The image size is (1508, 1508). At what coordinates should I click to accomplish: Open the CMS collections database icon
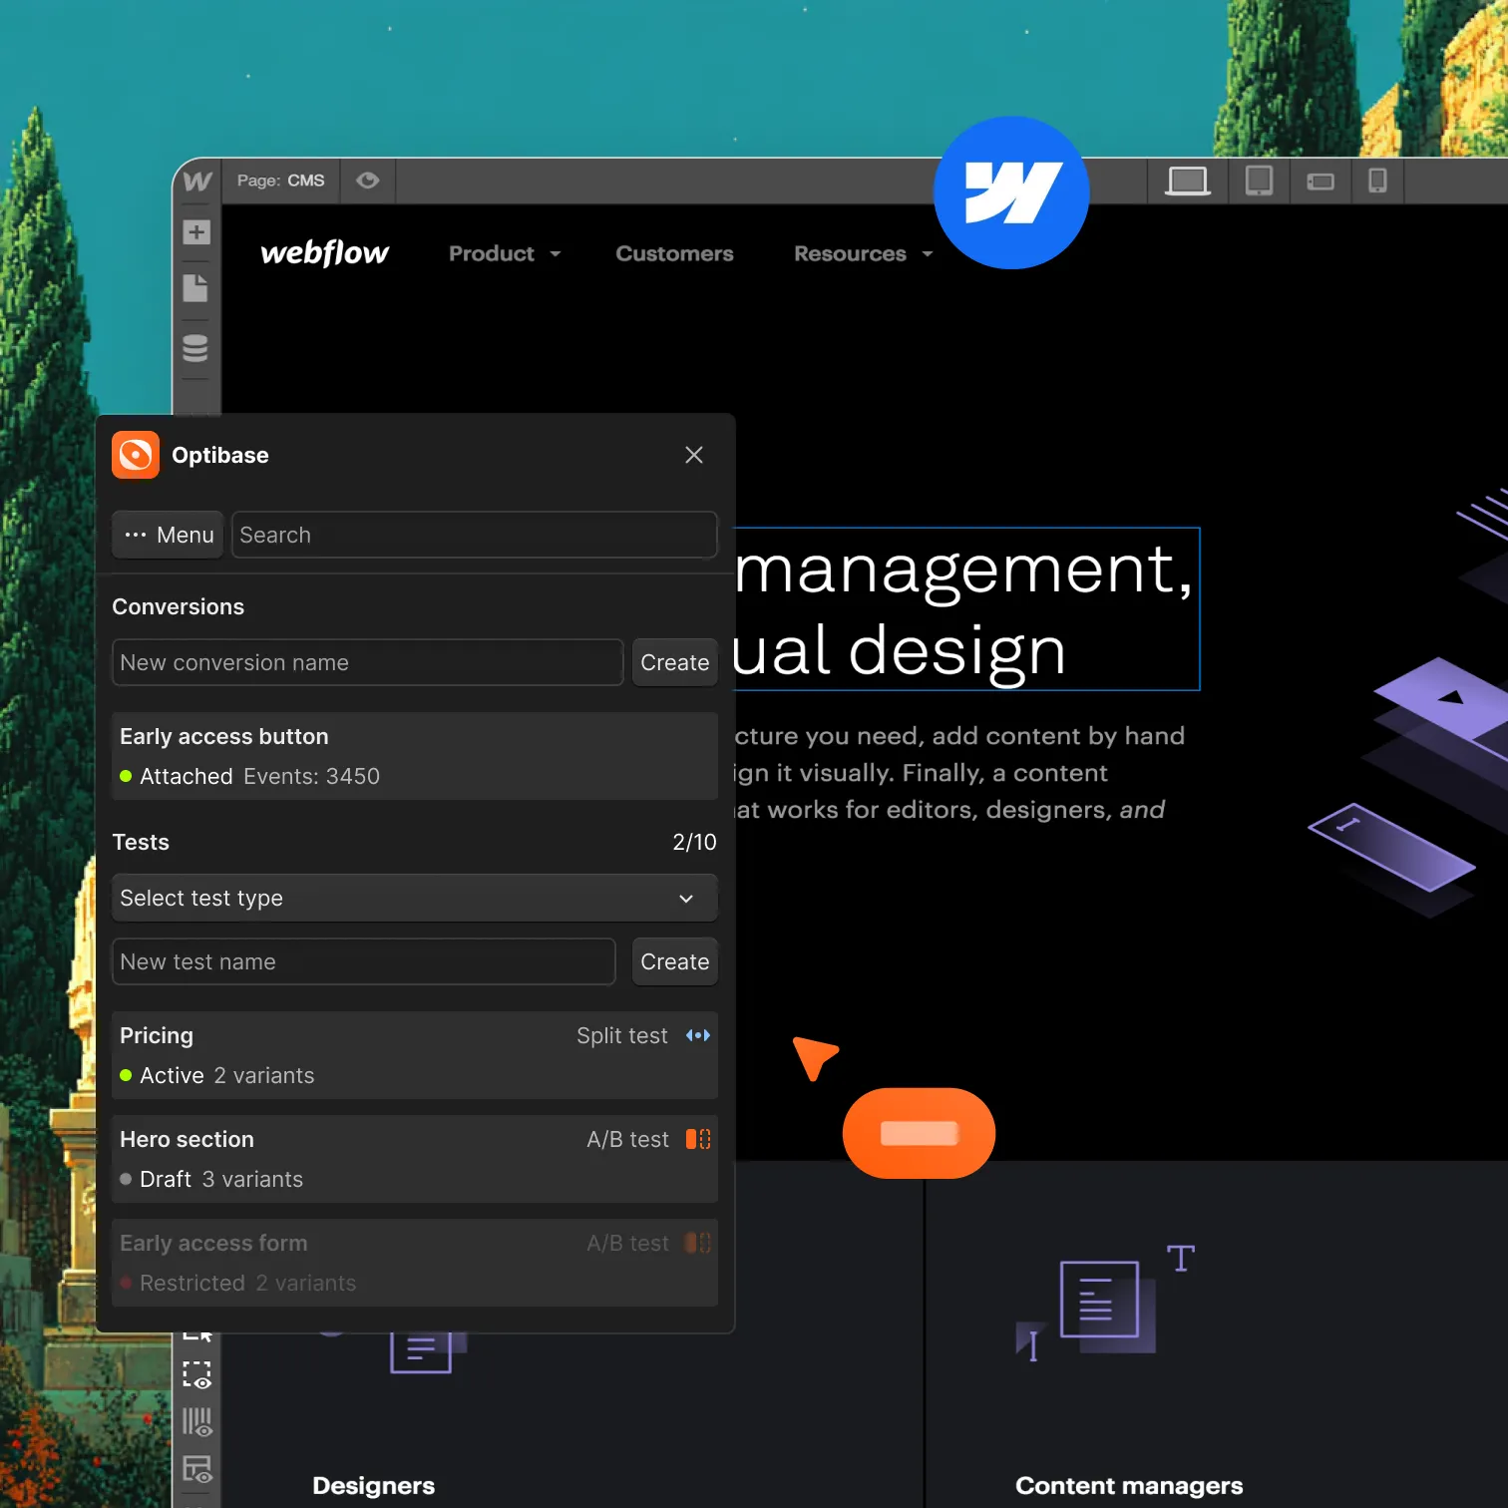click(195, 348)
